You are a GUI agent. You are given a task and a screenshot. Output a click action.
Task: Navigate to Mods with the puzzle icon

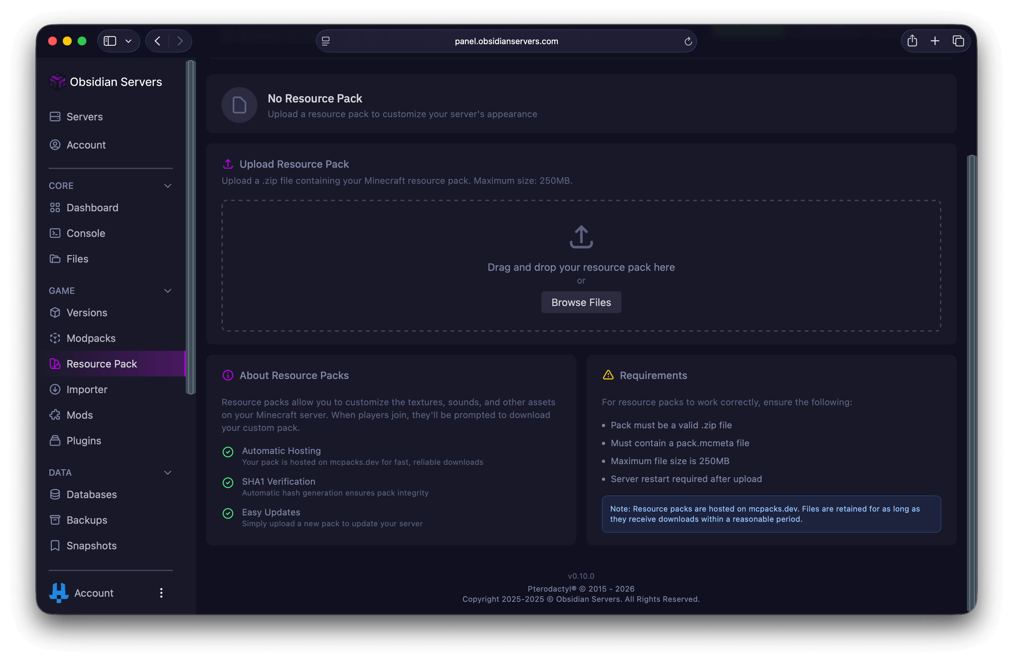click(x=79, y=415)
